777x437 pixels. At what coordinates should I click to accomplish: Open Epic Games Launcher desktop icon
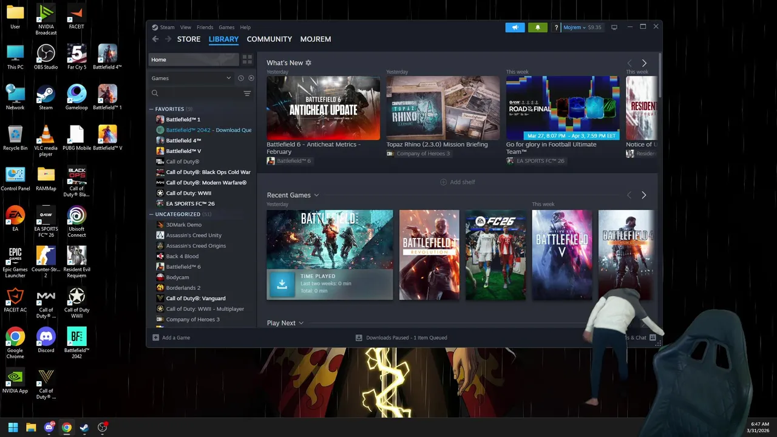[x=15, y=263]
